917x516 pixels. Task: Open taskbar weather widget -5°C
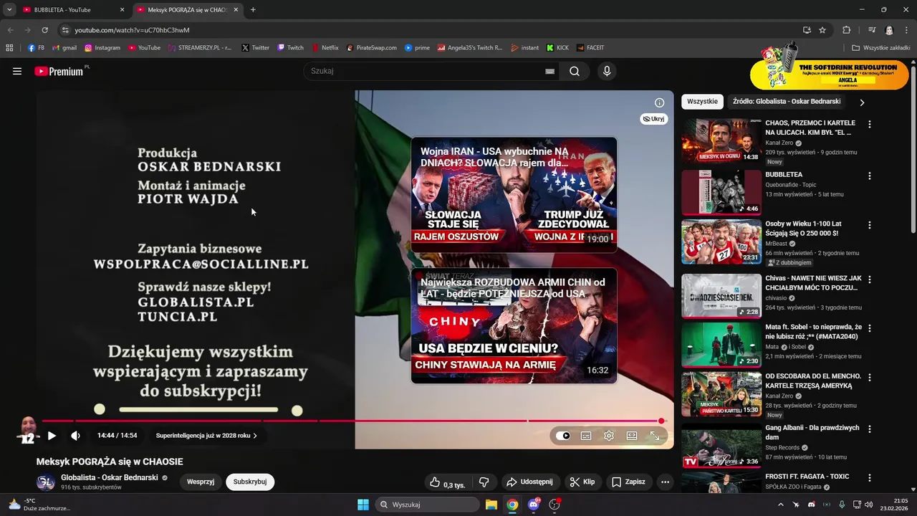(39, 505)
